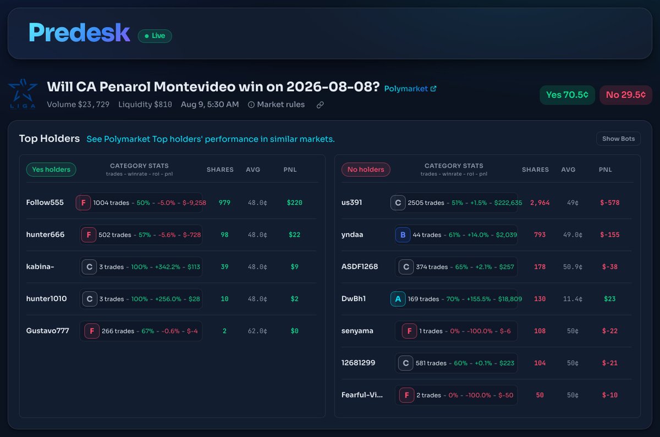Toggle the Show Bots button

click(x=618, y=138)
